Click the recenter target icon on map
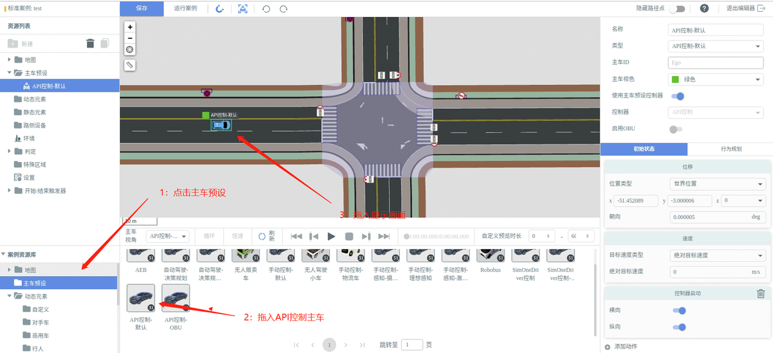 coord(130,49)
